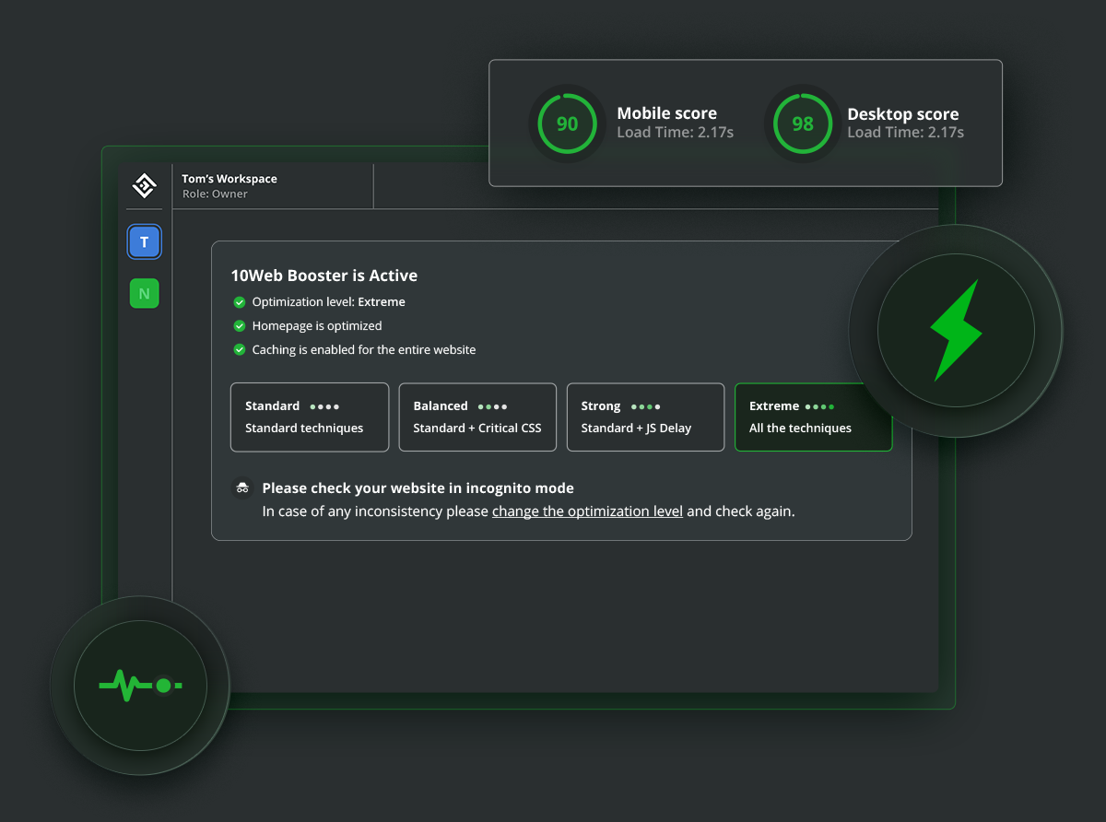Click the Role: Owner text
The image size is (1106, 822).
[x=215, y=194]
